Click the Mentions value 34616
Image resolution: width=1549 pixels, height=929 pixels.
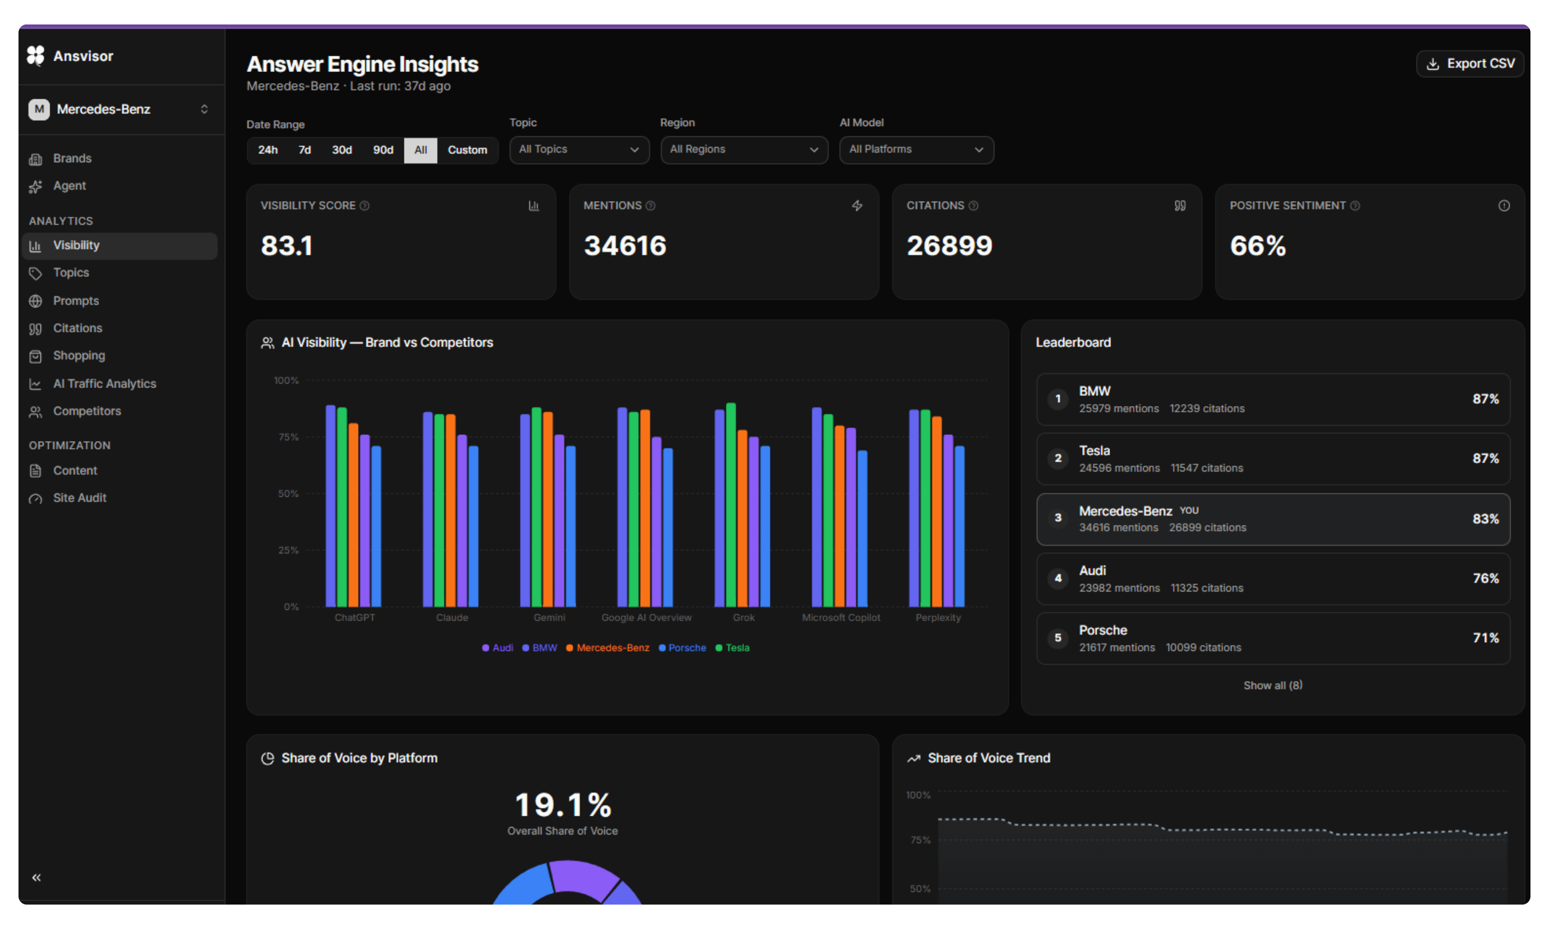(x=625, y=246)
